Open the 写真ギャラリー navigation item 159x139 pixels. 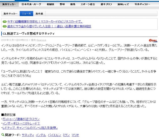[142, 4]
